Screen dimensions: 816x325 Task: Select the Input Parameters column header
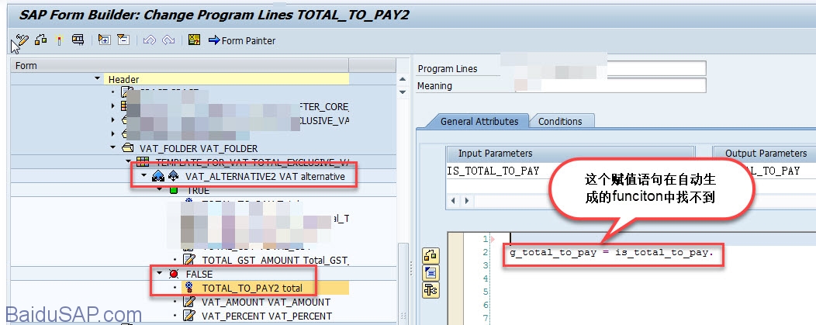(x=570, y=154)
